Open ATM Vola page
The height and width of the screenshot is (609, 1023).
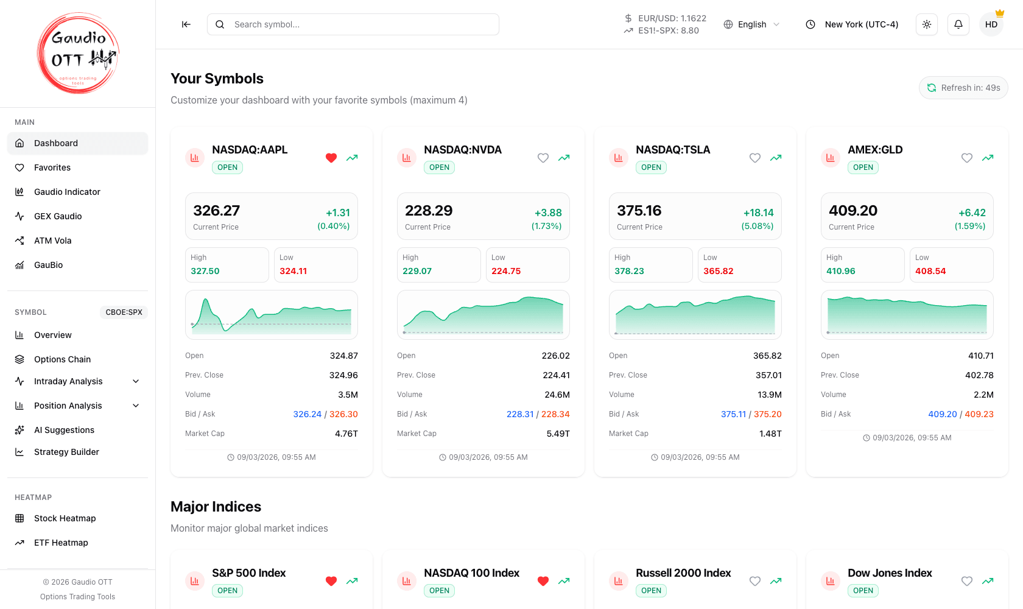point(78,241)
